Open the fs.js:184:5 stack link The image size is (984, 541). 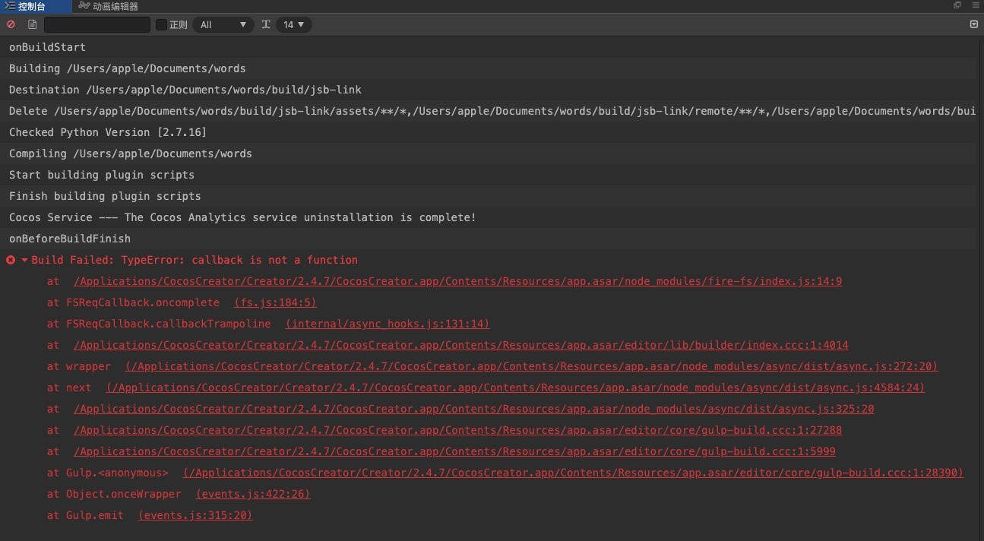tap(275, 302)
